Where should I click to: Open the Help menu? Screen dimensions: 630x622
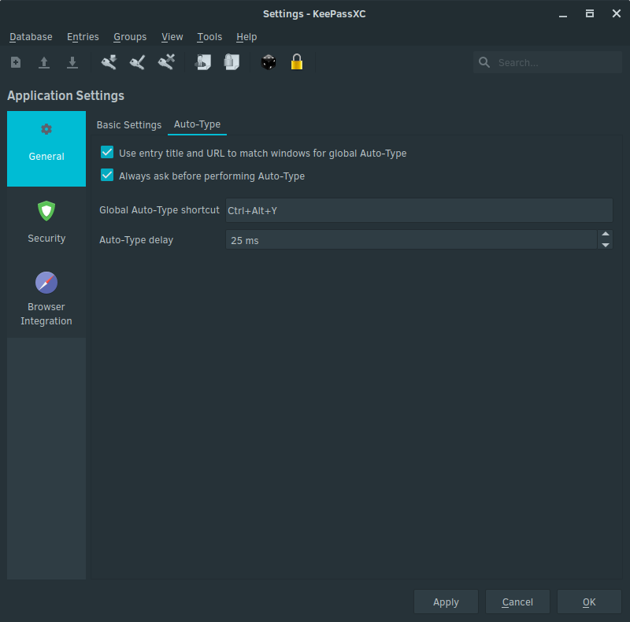246,37
